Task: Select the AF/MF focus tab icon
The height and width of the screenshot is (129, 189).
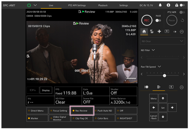Action: tap(152, 31)
